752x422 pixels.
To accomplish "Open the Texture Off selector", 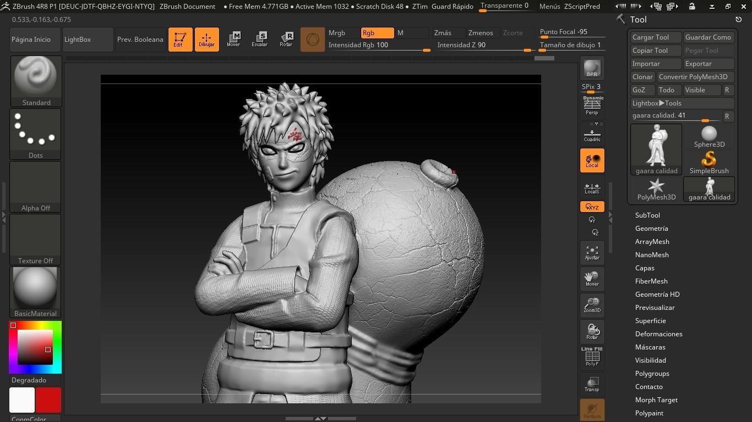I will pyautogui.click(x=36, y=240).
